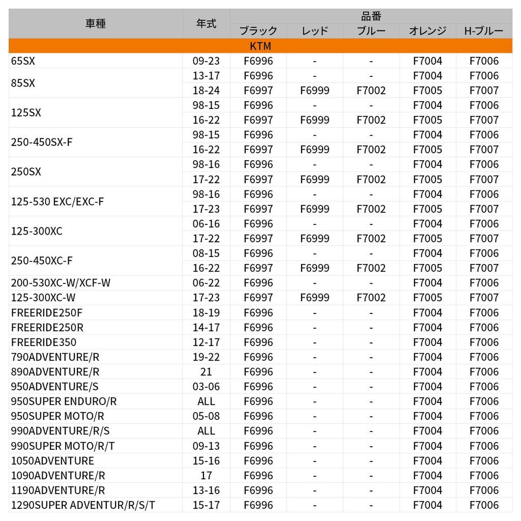Click the 85SX model label

point(23,83)
